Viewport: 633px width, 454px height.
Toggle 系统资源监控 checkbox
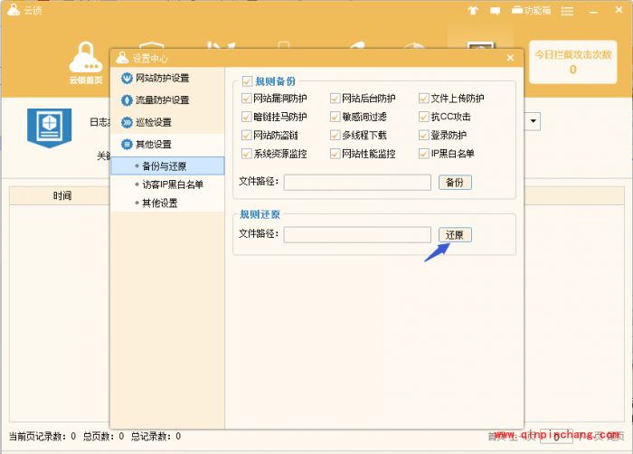(x=246, y=154)
